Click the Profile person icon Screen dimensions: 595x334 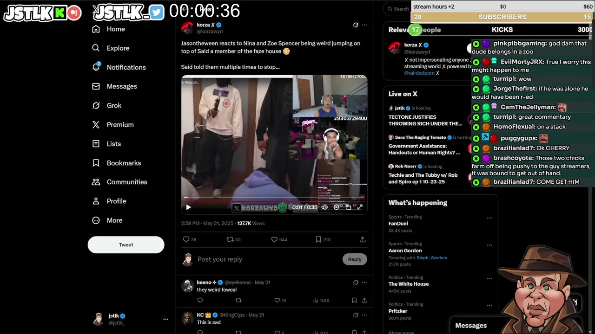(x=96, y=201)
